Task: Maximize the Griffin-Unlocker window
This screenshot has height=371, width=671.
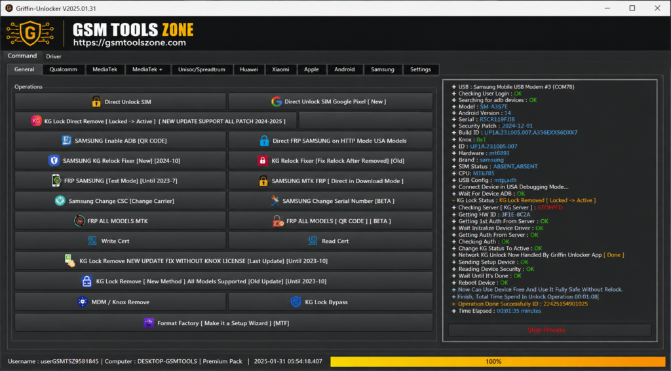Action: pos(632,8)
